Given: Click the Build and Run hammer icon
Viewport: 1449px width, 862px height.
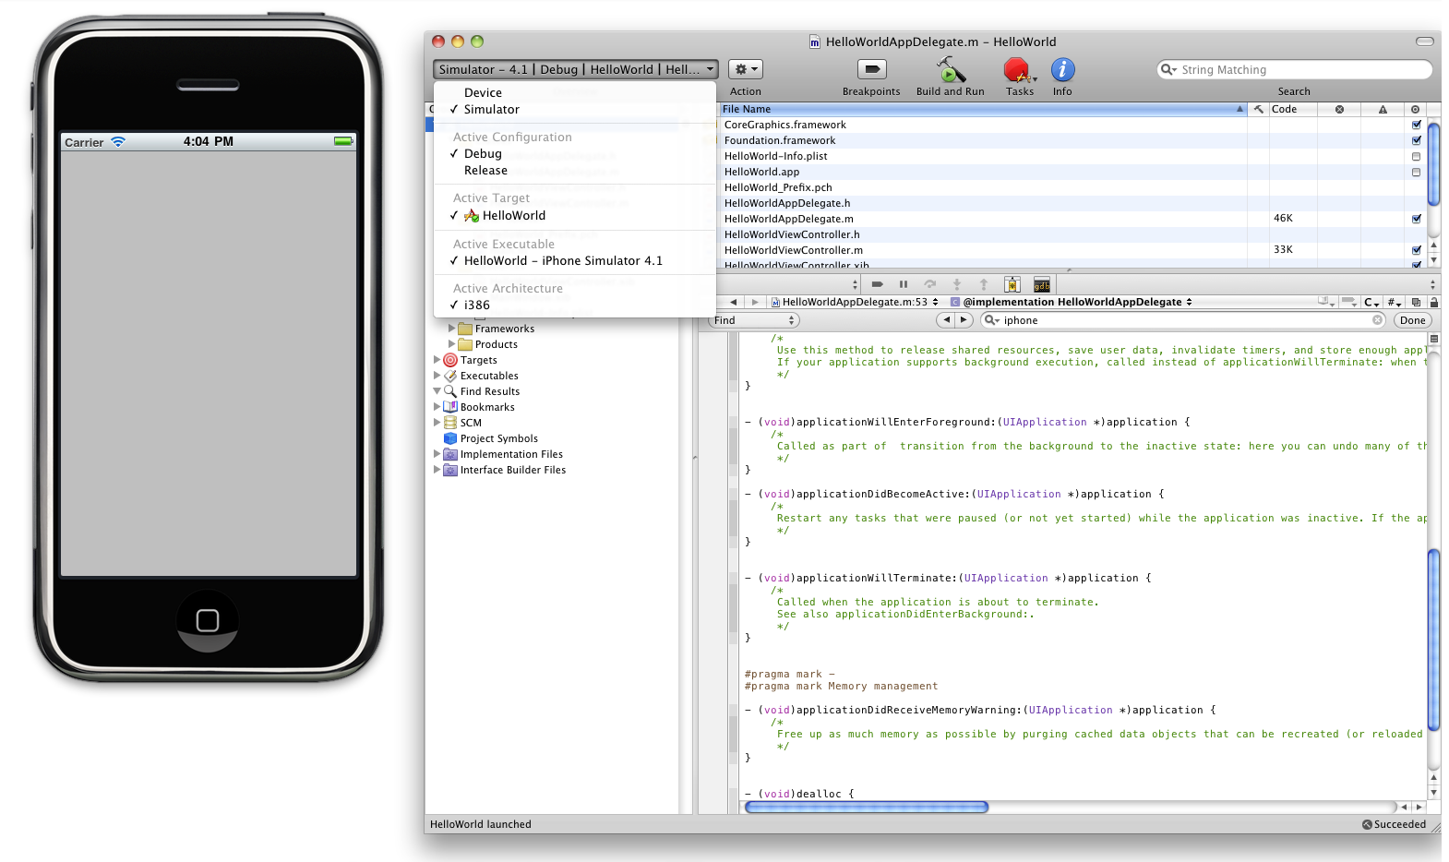Looking at the screenshot, I should (950, 69).
